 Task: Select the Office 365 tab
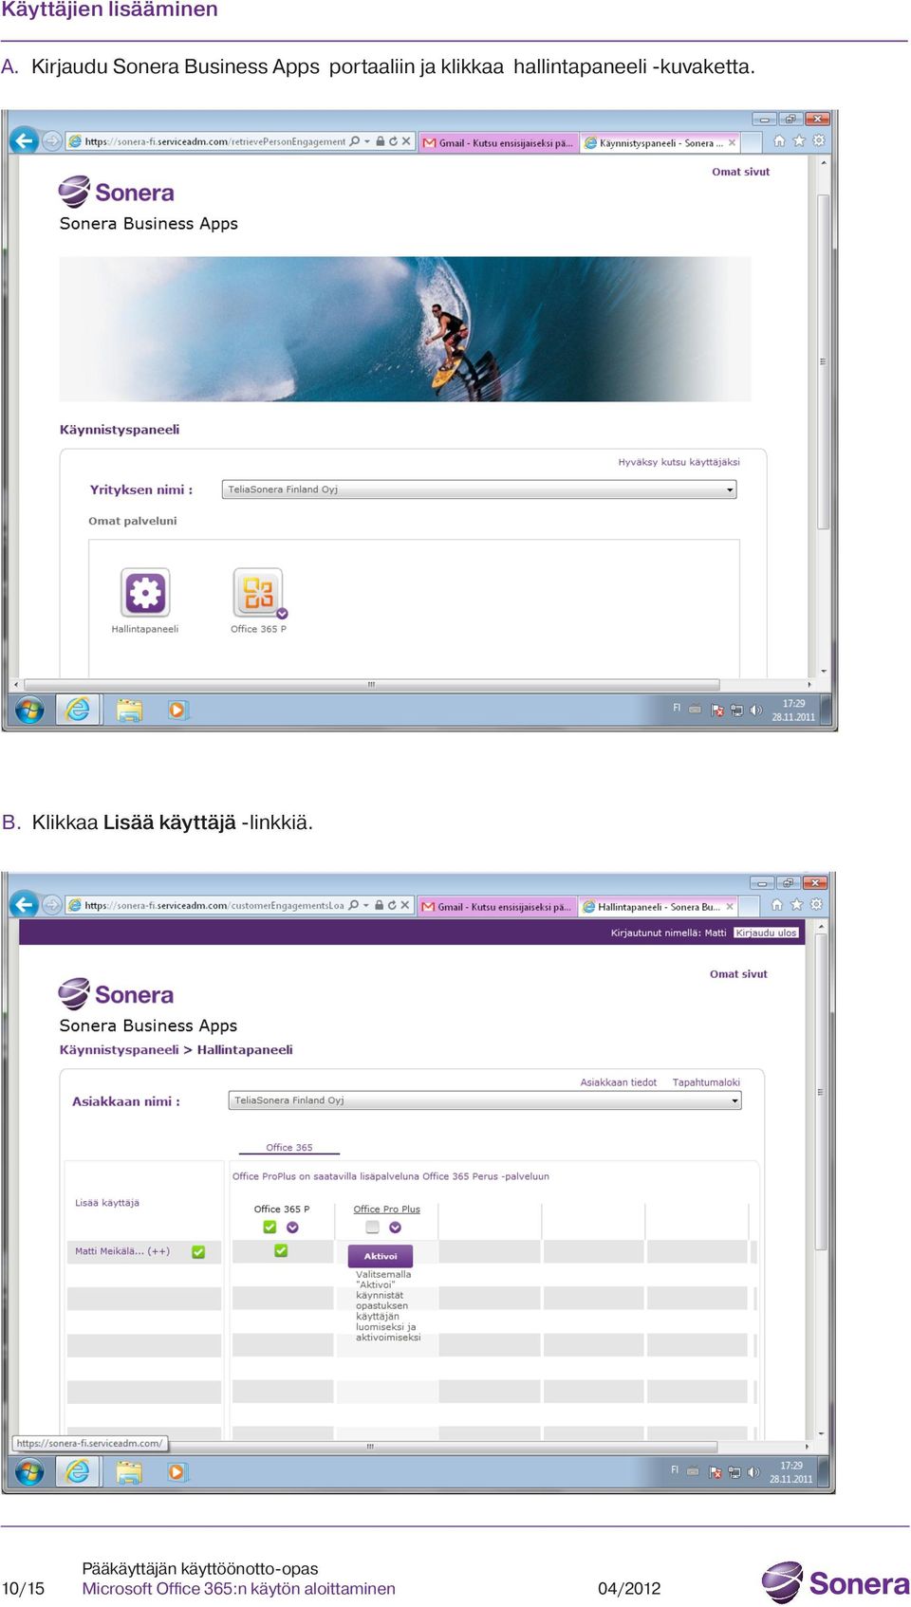[x=289, y=1148]
